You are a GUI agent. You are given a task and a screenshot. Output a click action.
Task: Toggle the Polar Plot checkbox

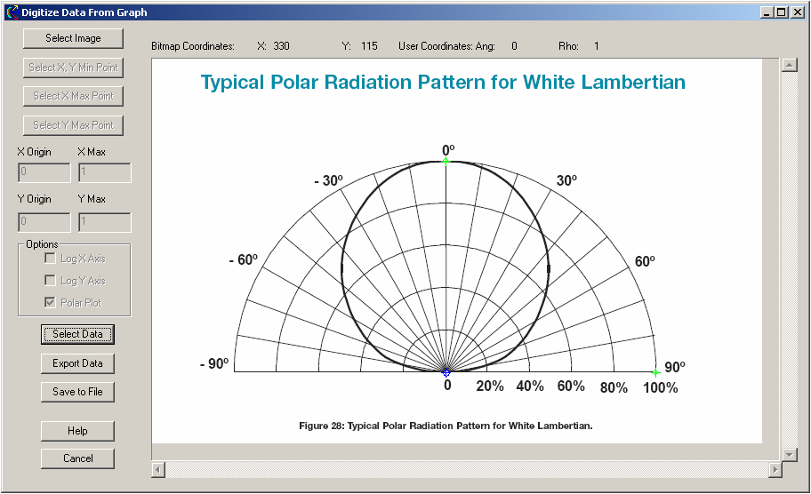pyautogui.click(x=51, y=303)
